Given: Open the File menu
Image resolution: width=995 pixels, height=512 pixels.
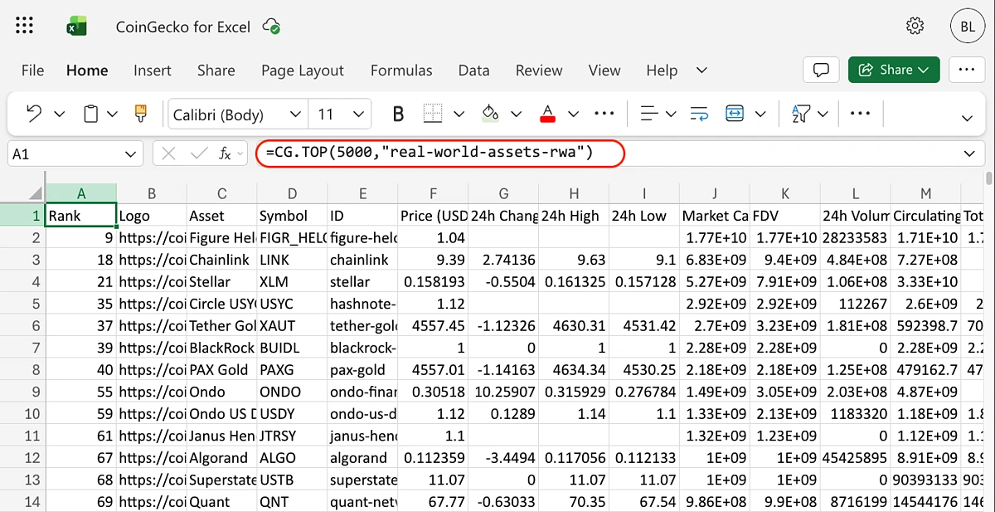Looking at the screenshot, I should (x=32, y=71).
